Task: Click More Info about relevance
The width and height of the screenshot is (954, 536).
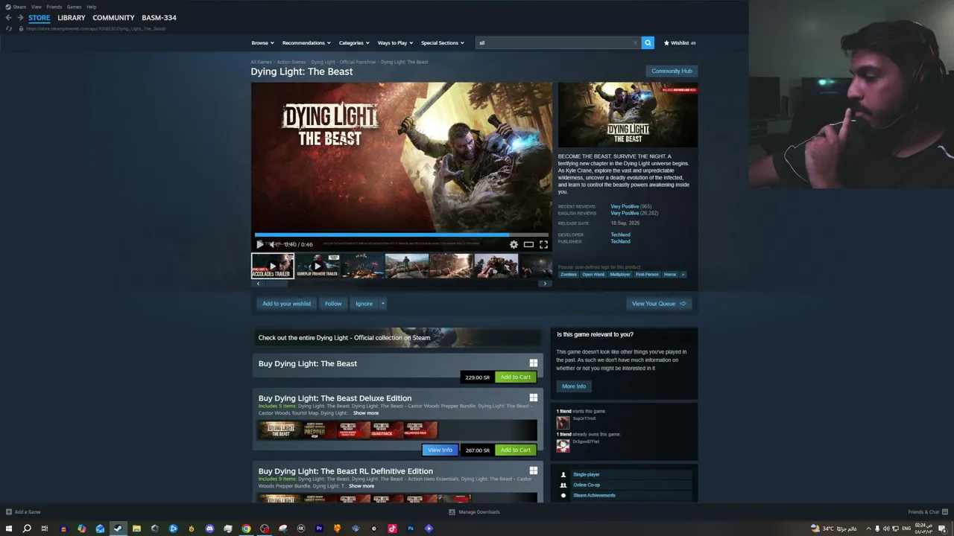Action: 574,386
